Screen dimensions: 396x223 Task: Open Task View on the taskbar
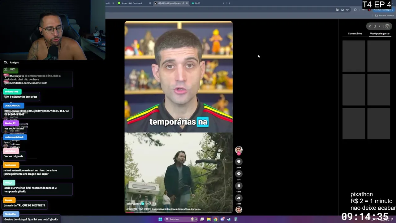point(202,219)
